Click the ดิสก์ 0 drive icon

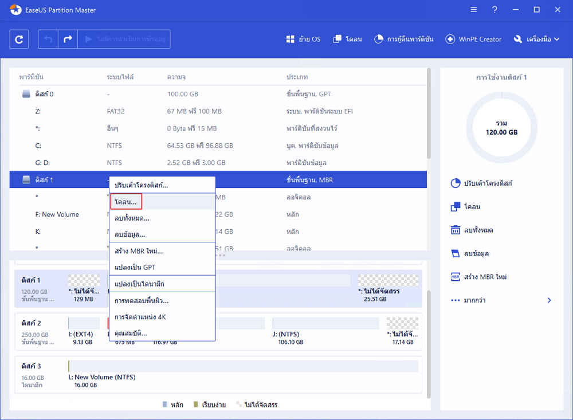coord(26,94)
